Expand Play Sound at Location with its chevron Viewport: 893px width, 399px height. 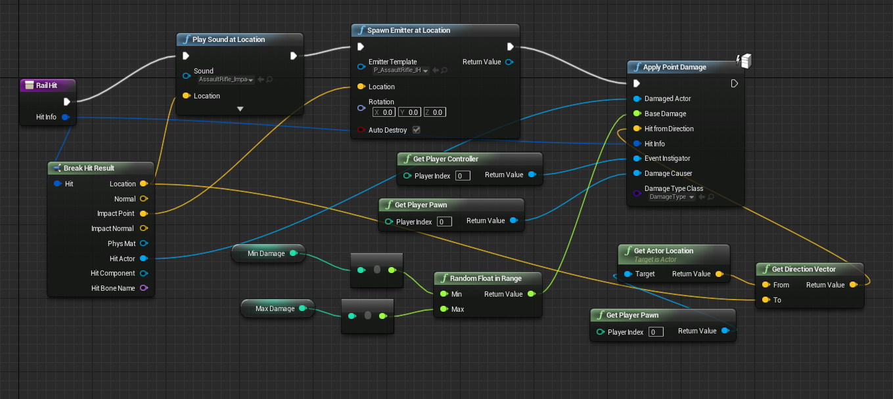point(240,110)
